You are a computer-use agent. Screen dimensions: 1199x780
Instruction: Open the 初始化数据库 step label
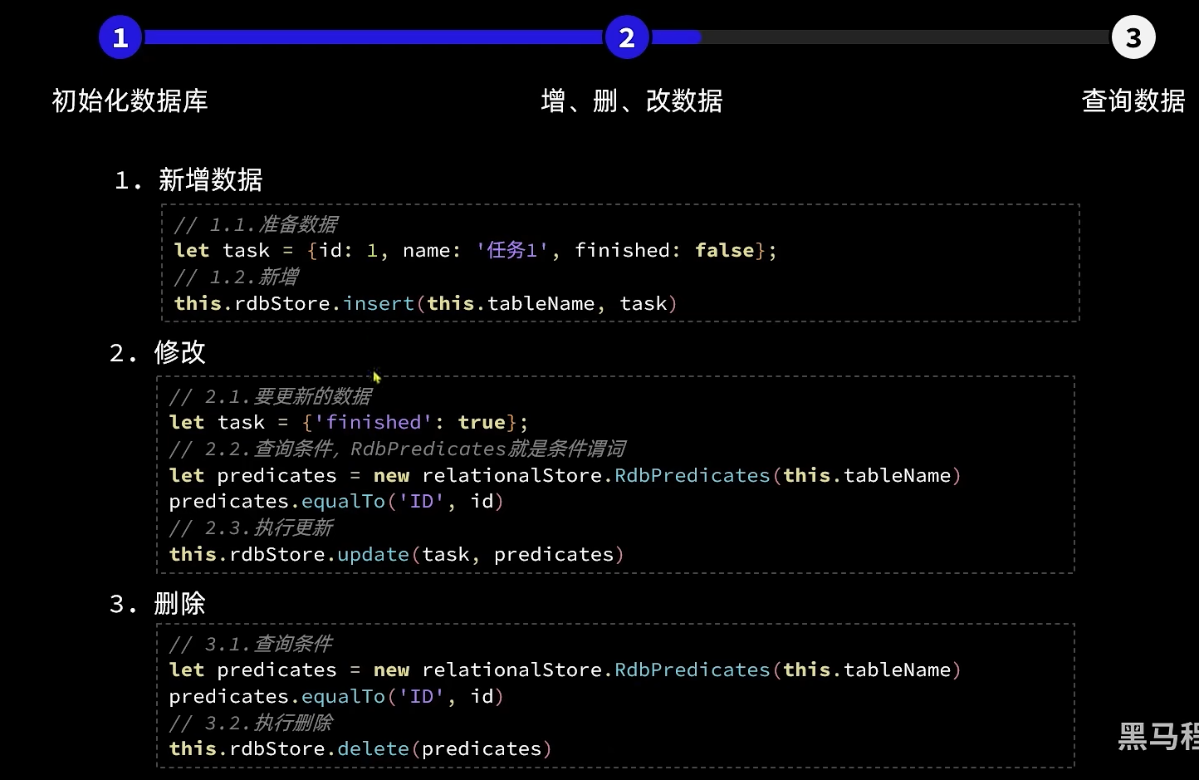pyautogui.click(x=130, y=101)
